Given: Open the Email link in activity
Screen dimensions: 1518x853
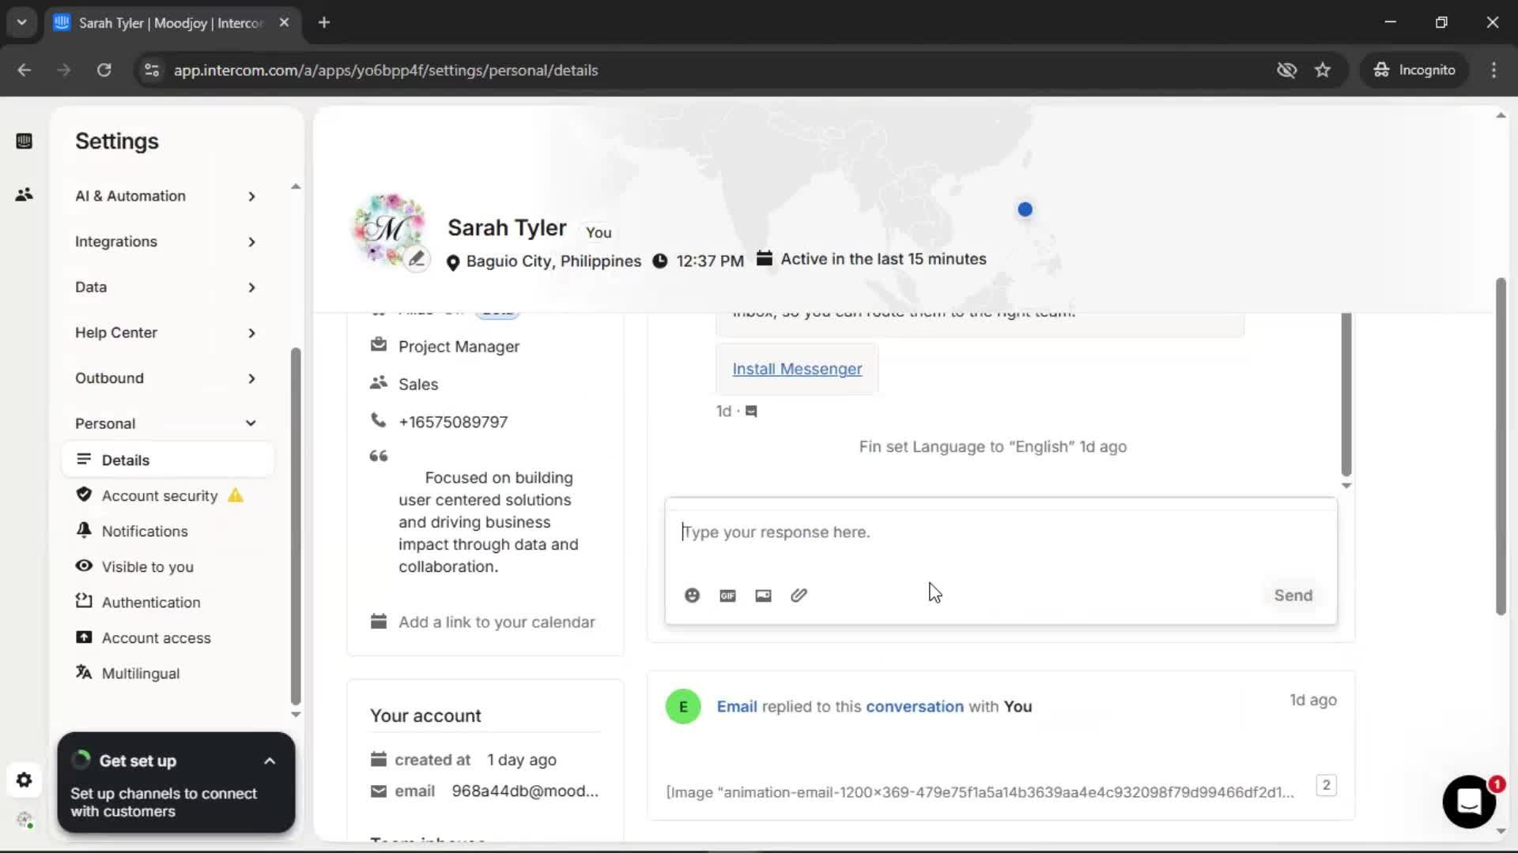Looking at the screenshot, I should [x=737, y=707].
